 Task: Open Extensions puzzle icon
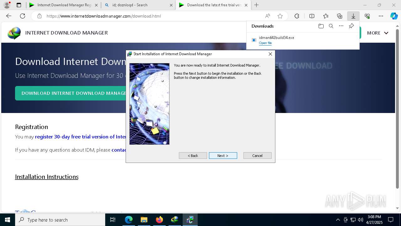point(297,16)
